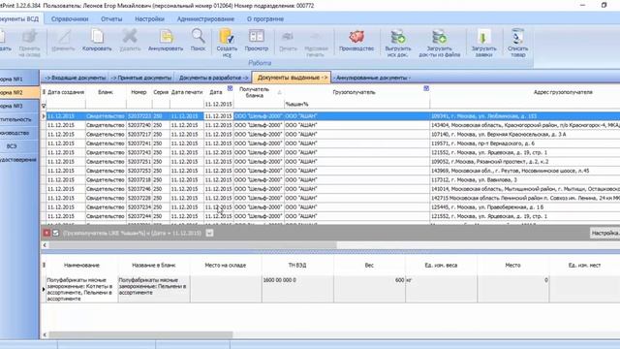Click the '1600 00 000 0' ТН ВЭД cell
This screenshot has width=620, height=349.
tap(297, 289)
